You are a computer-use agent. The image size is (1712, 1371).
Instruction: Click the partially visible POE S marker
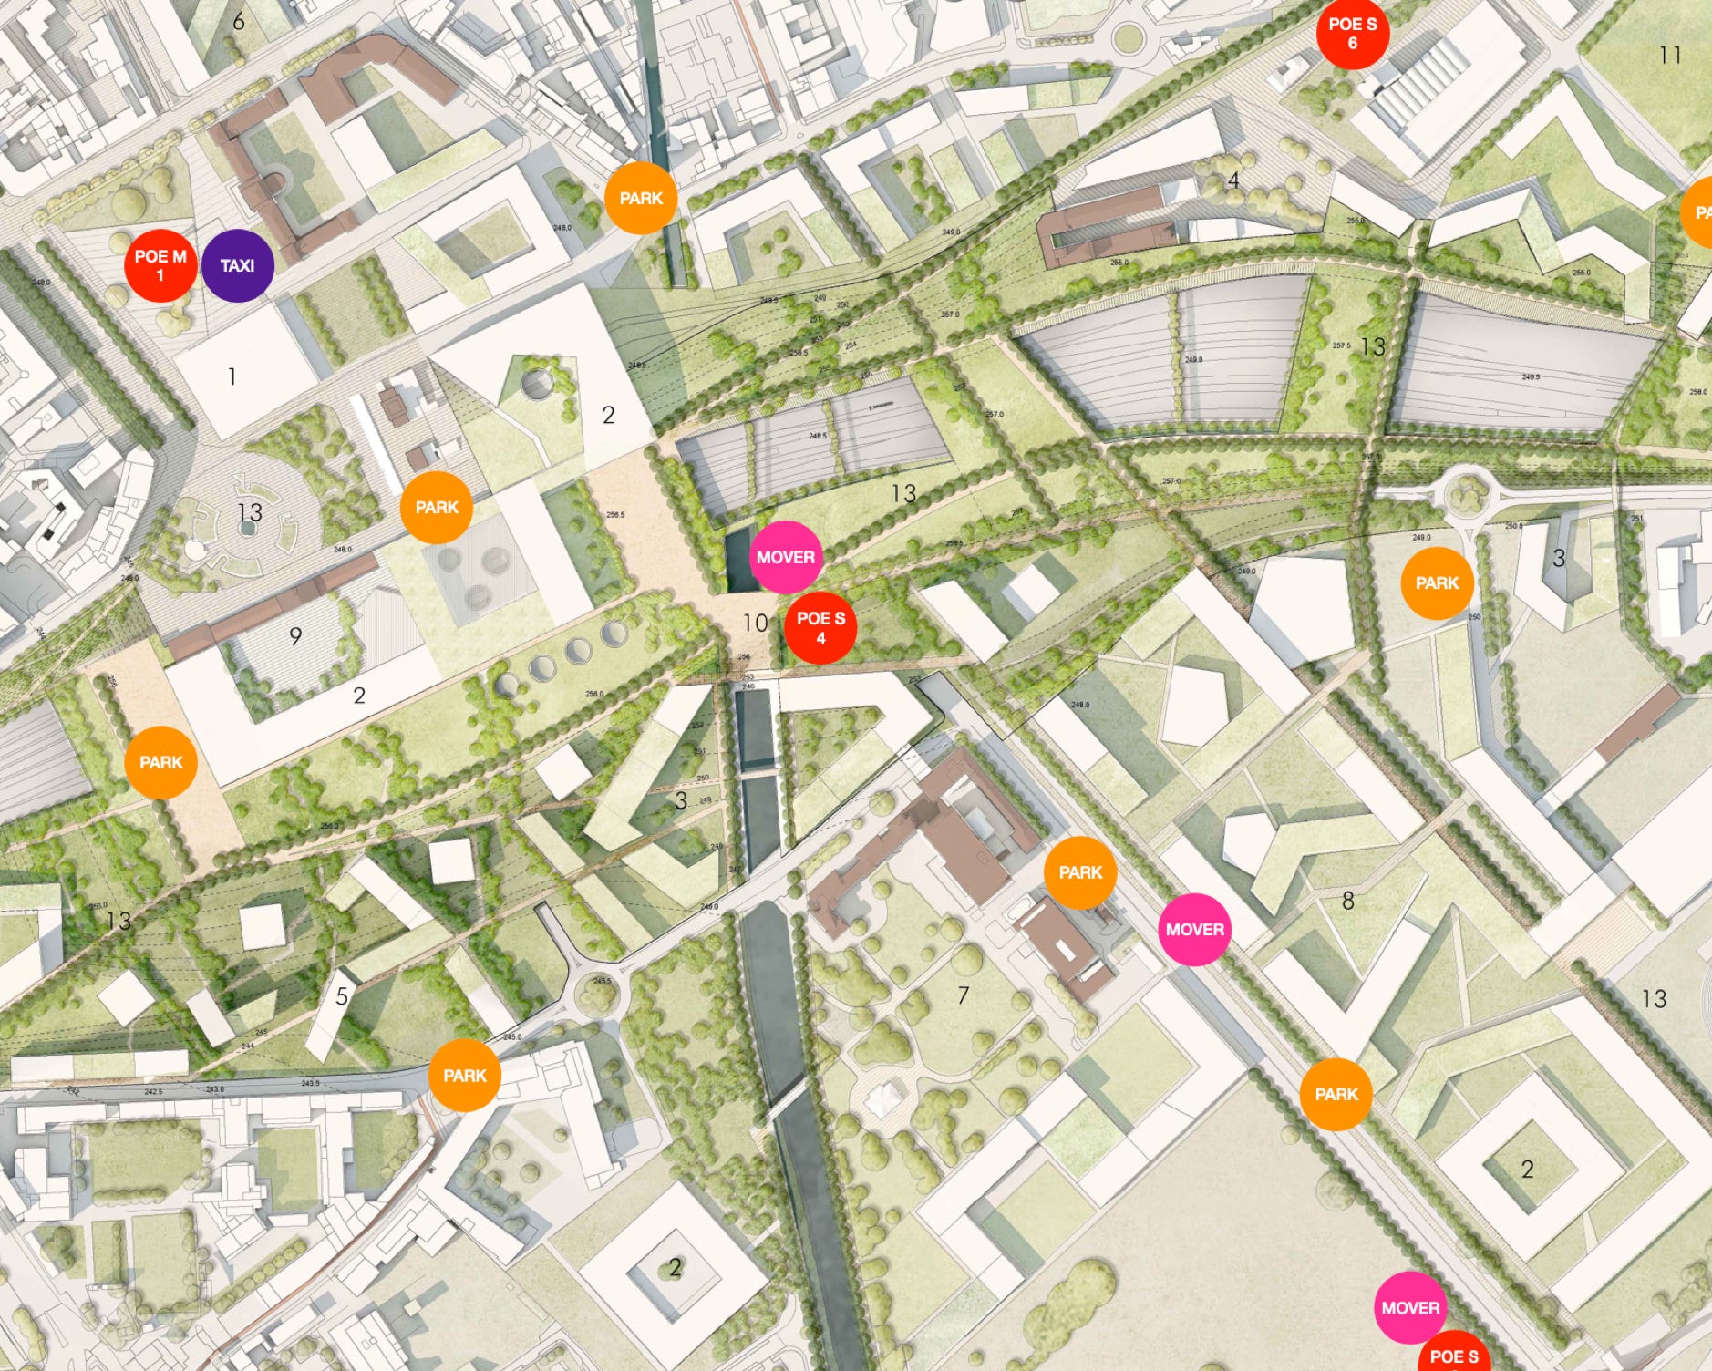click(1454, 1354)
